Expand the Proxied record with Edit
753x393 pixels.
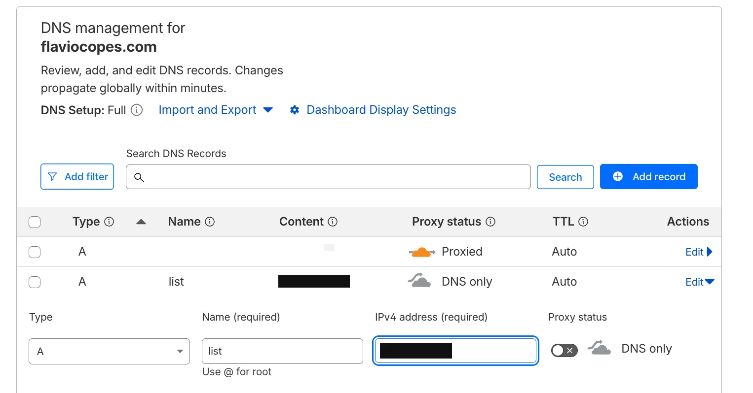coord(699,252)
